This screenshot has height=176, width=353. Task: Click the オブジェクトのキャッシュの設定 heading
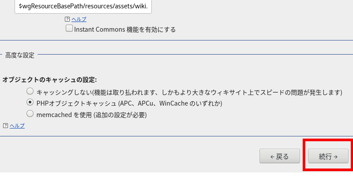pyautogui.click(x=49, y=80)
